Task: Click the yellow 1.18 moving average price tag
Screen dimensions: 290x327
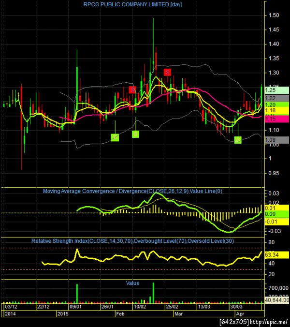Action: pos(276,111)
